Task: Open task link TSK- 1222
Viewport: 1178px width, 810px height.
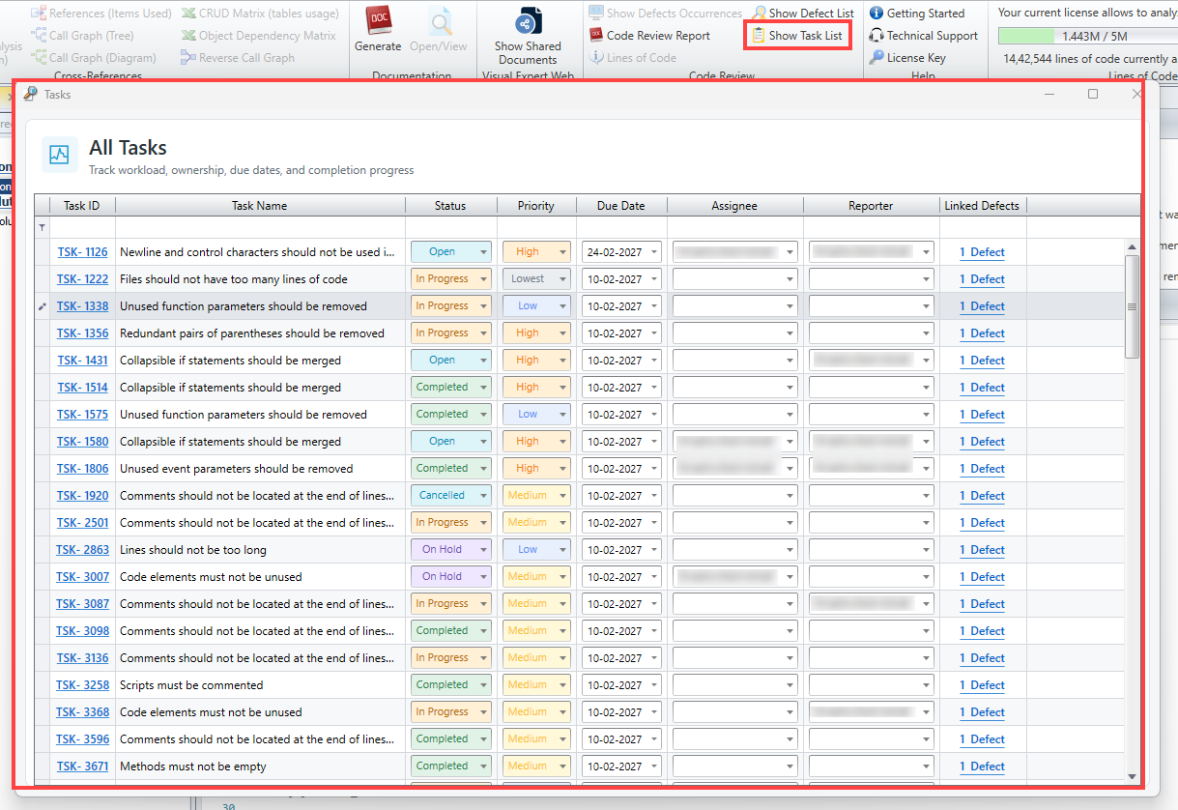Action: point(82,279)
